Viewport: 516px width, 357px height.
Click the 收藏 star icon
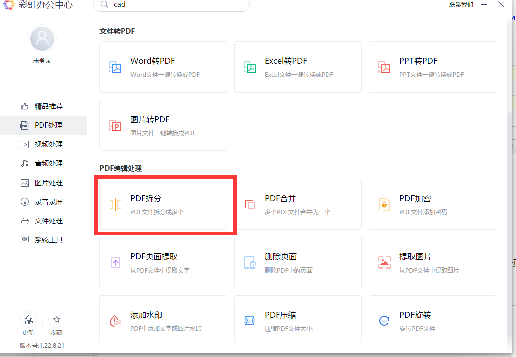(57, 319)
